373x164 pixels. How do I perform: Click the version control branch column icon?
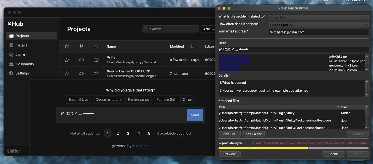81,46
